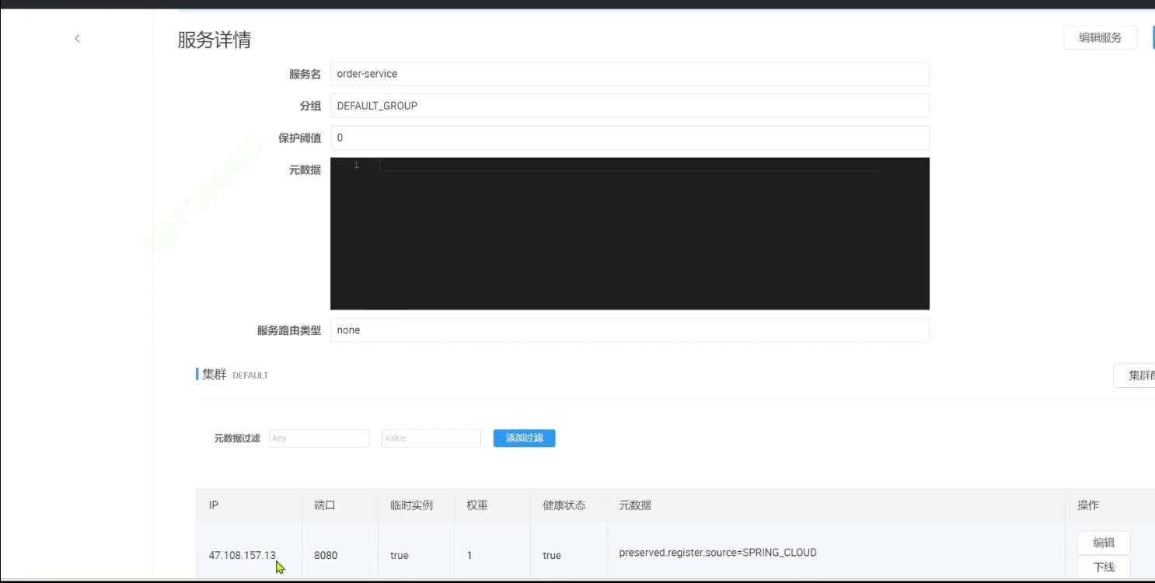Click the 健康状态 column header
The width and height of the screenshot is (1155, 583).
point(564,505)
